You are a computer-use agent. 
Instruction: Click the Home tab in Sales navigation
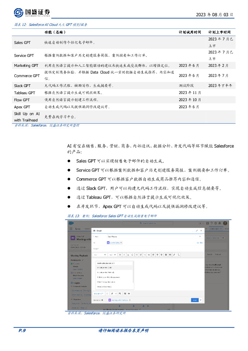pyautogui.click(x=87, y=229)
